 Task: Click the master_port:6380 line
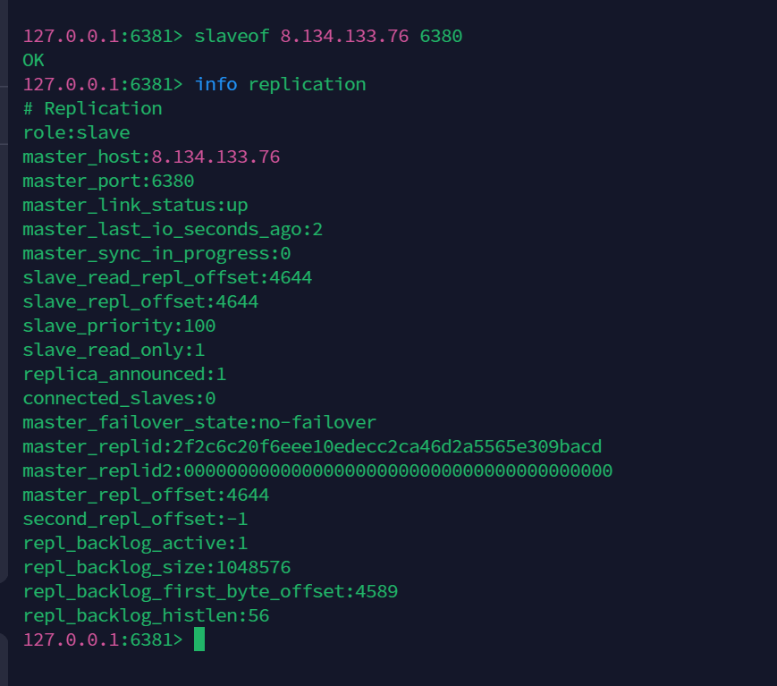pyautogui.click(x=109, y=181)
